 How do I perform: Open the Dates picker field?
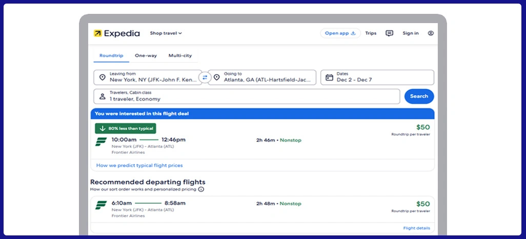tap(377, 77)
